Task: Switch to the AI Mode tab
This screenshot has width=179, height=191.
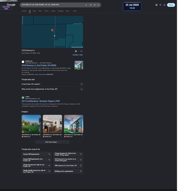Action: 24,11
